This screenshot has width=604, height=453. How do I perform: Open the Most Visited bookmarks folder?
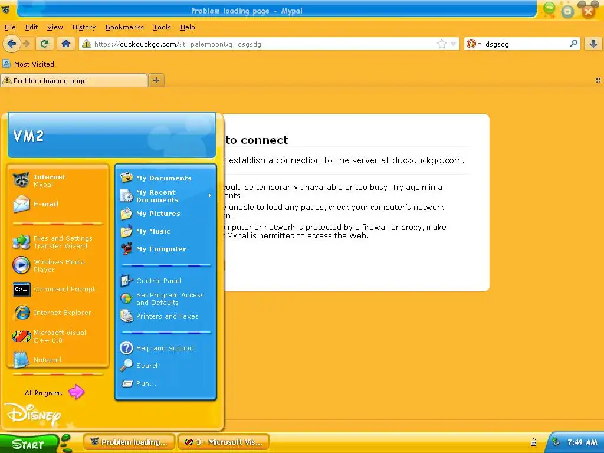tap(28, 64)
